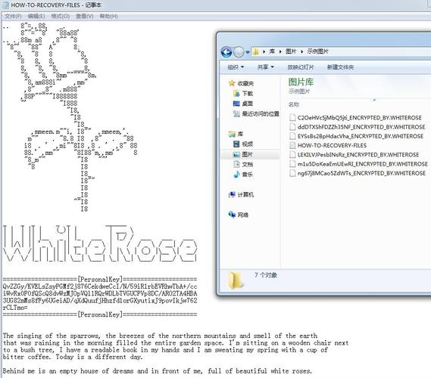This screenshot has width=431, height=378.
Task: Expand navigation history dropdown arrow
Action: point(248,52)
